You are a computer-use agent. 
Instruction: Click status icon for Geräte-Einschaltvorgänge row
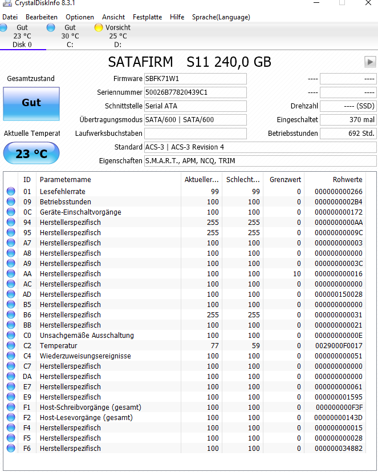tap(11, 212)
